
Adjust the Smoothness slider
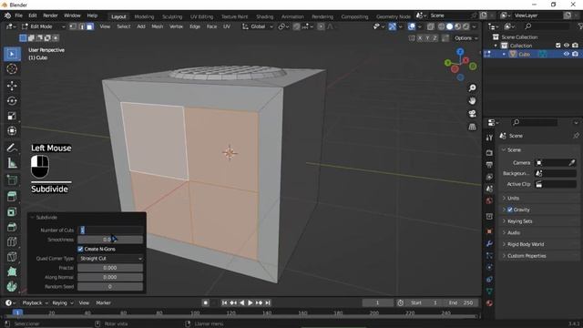[x=110, y=240]
